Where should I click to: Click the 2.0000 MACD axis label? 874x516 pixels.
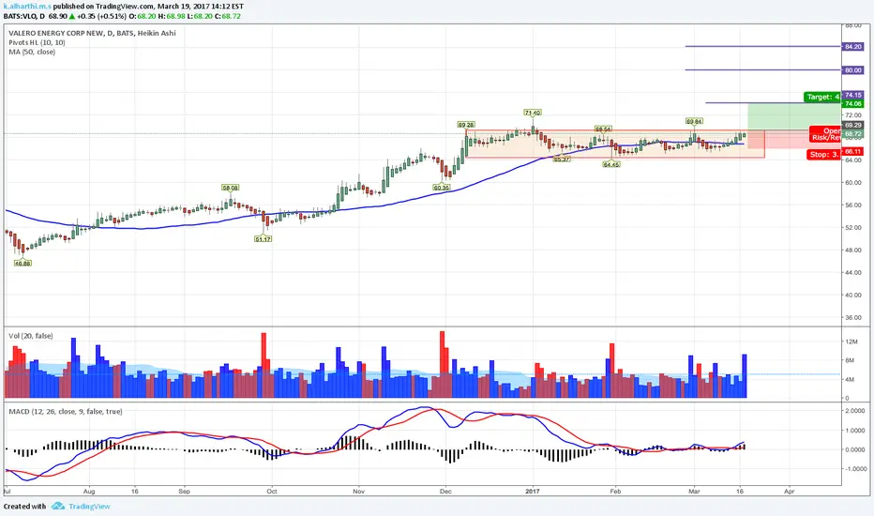(x=855, y=411)
